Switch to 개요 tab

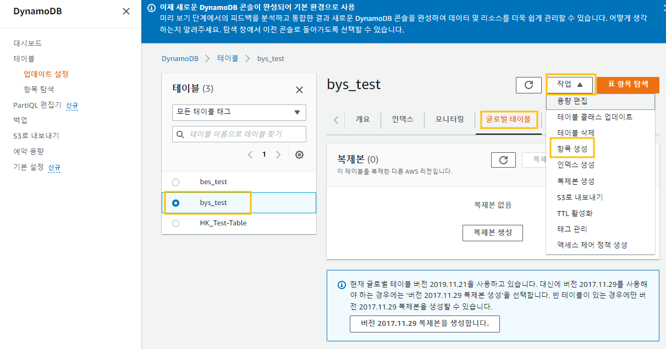[x=362, y=119]
